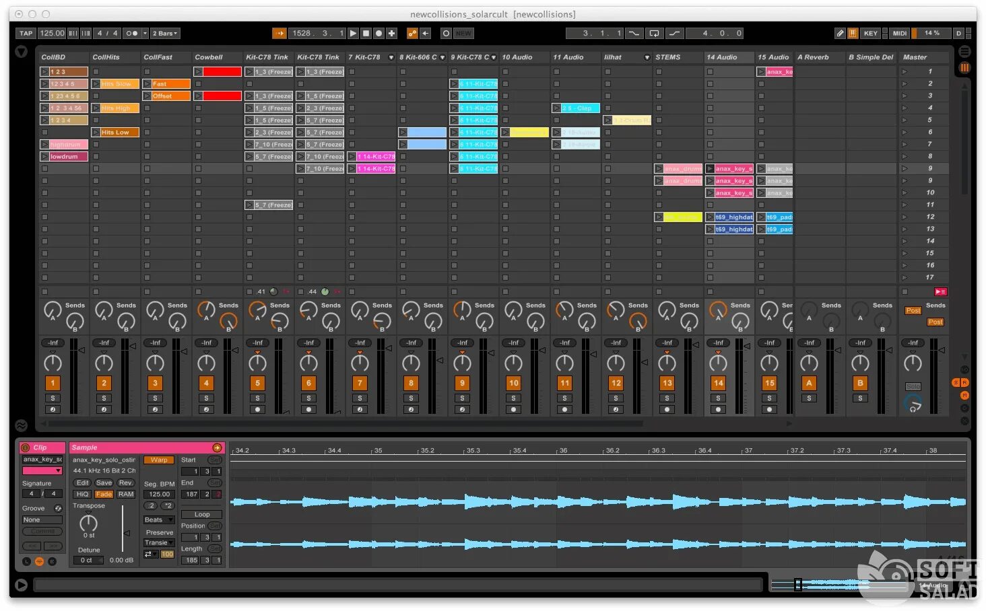Image resolution: width=986 pixels, height=611 pixels.
Task: Solo track 5 with its S button
Action: click(257, 398)
